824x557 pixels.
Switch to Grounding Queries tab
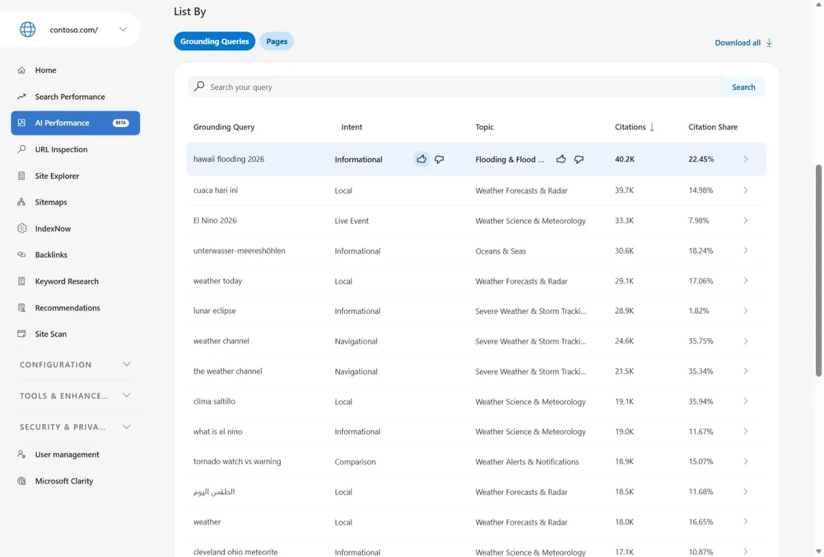(x=214, y=41)
